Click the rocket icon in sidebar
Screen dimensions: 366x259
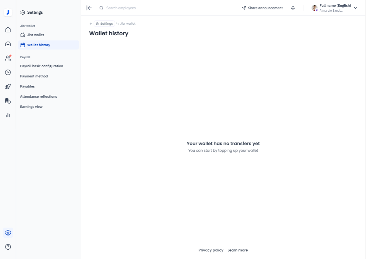(8, 86)
